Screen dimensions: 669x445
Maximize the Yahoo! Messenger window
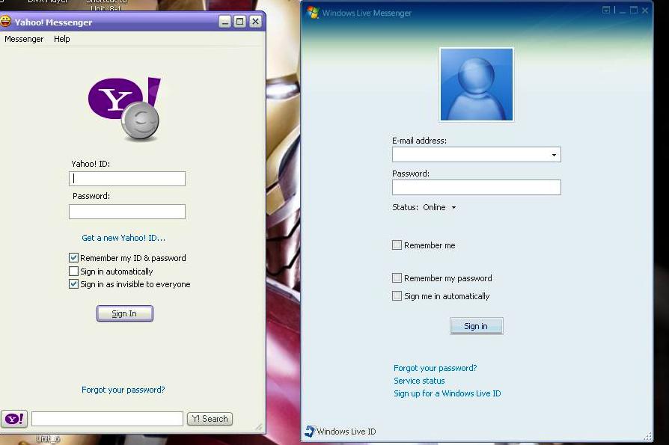[240, 21]
